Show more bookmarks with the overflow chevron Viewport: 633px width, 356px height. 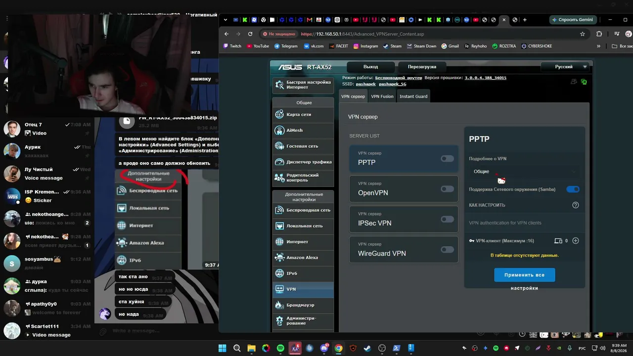tap(598, 46)
